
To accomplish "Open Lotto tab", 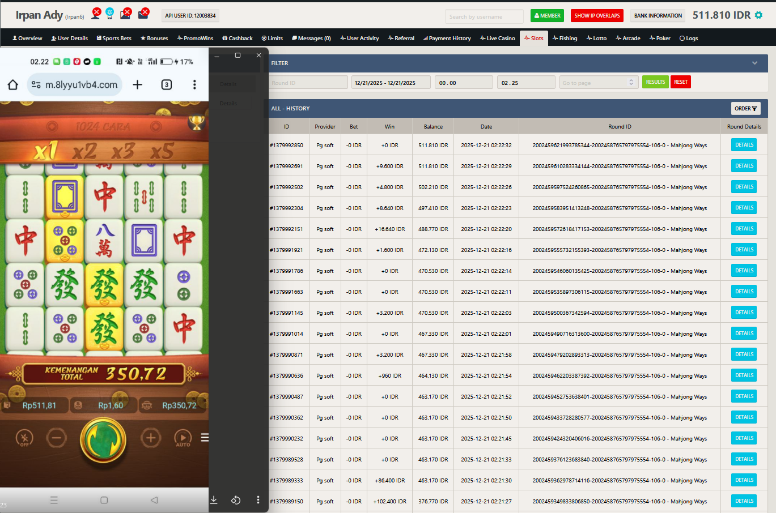I will [x=596, y=39].
